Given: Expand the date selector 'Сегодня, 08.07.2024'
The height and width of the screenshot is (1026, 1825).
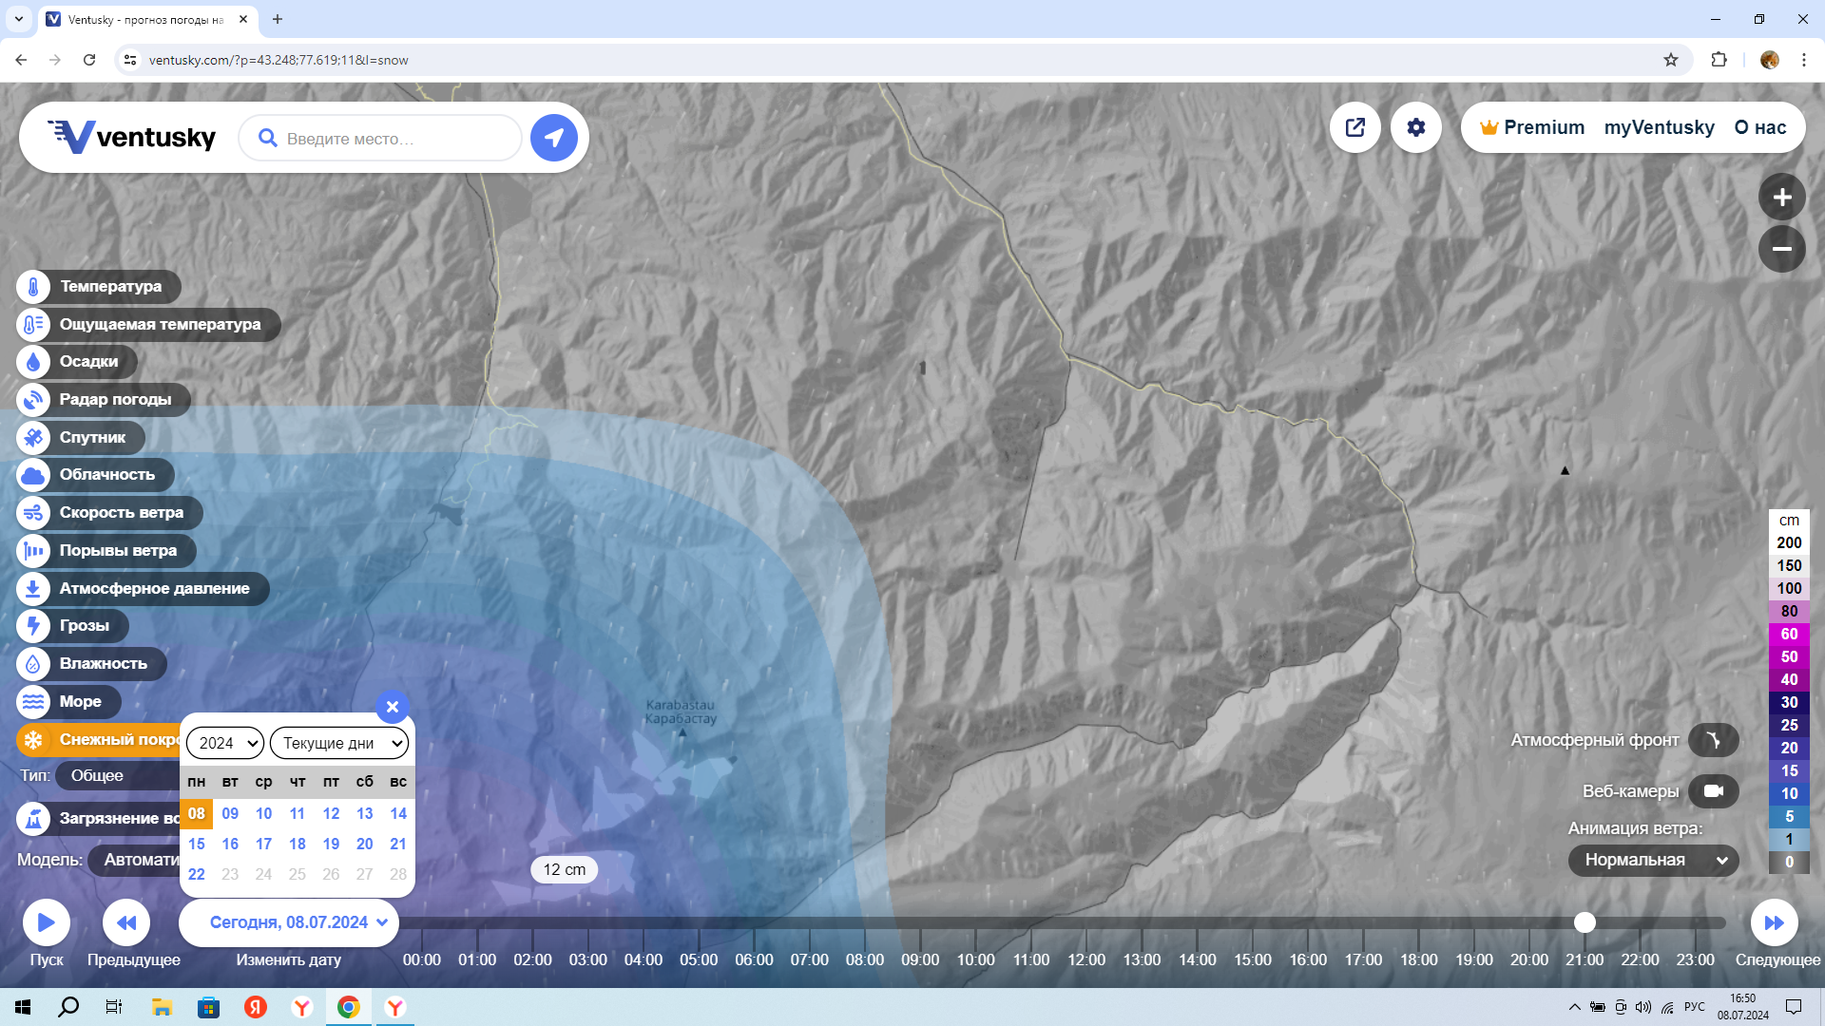Looking at the screenshot, I should (289, 922).
